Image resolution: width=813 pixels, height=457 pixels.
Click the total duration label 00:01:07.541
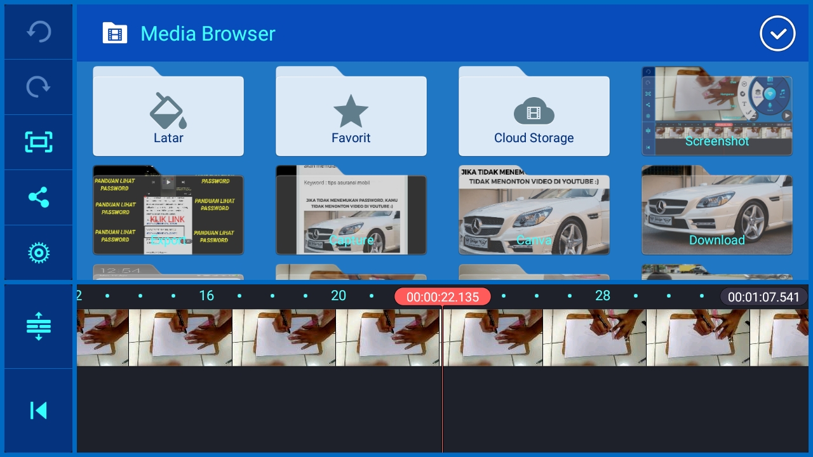(764, 296)
